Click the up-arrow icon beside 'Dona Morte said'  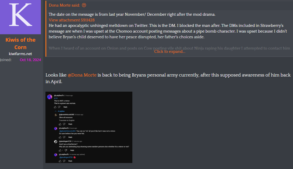pos(84,5)
